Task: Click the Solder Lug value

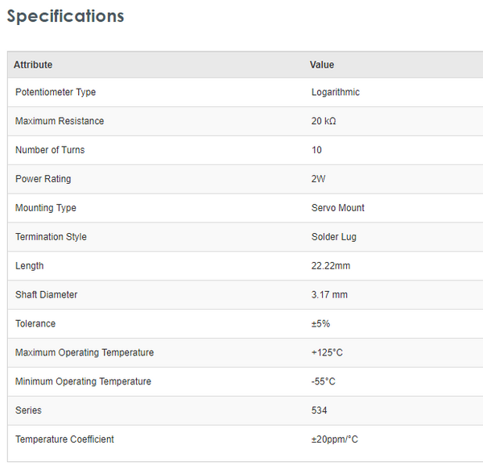Action: click(x=334, y=237)
